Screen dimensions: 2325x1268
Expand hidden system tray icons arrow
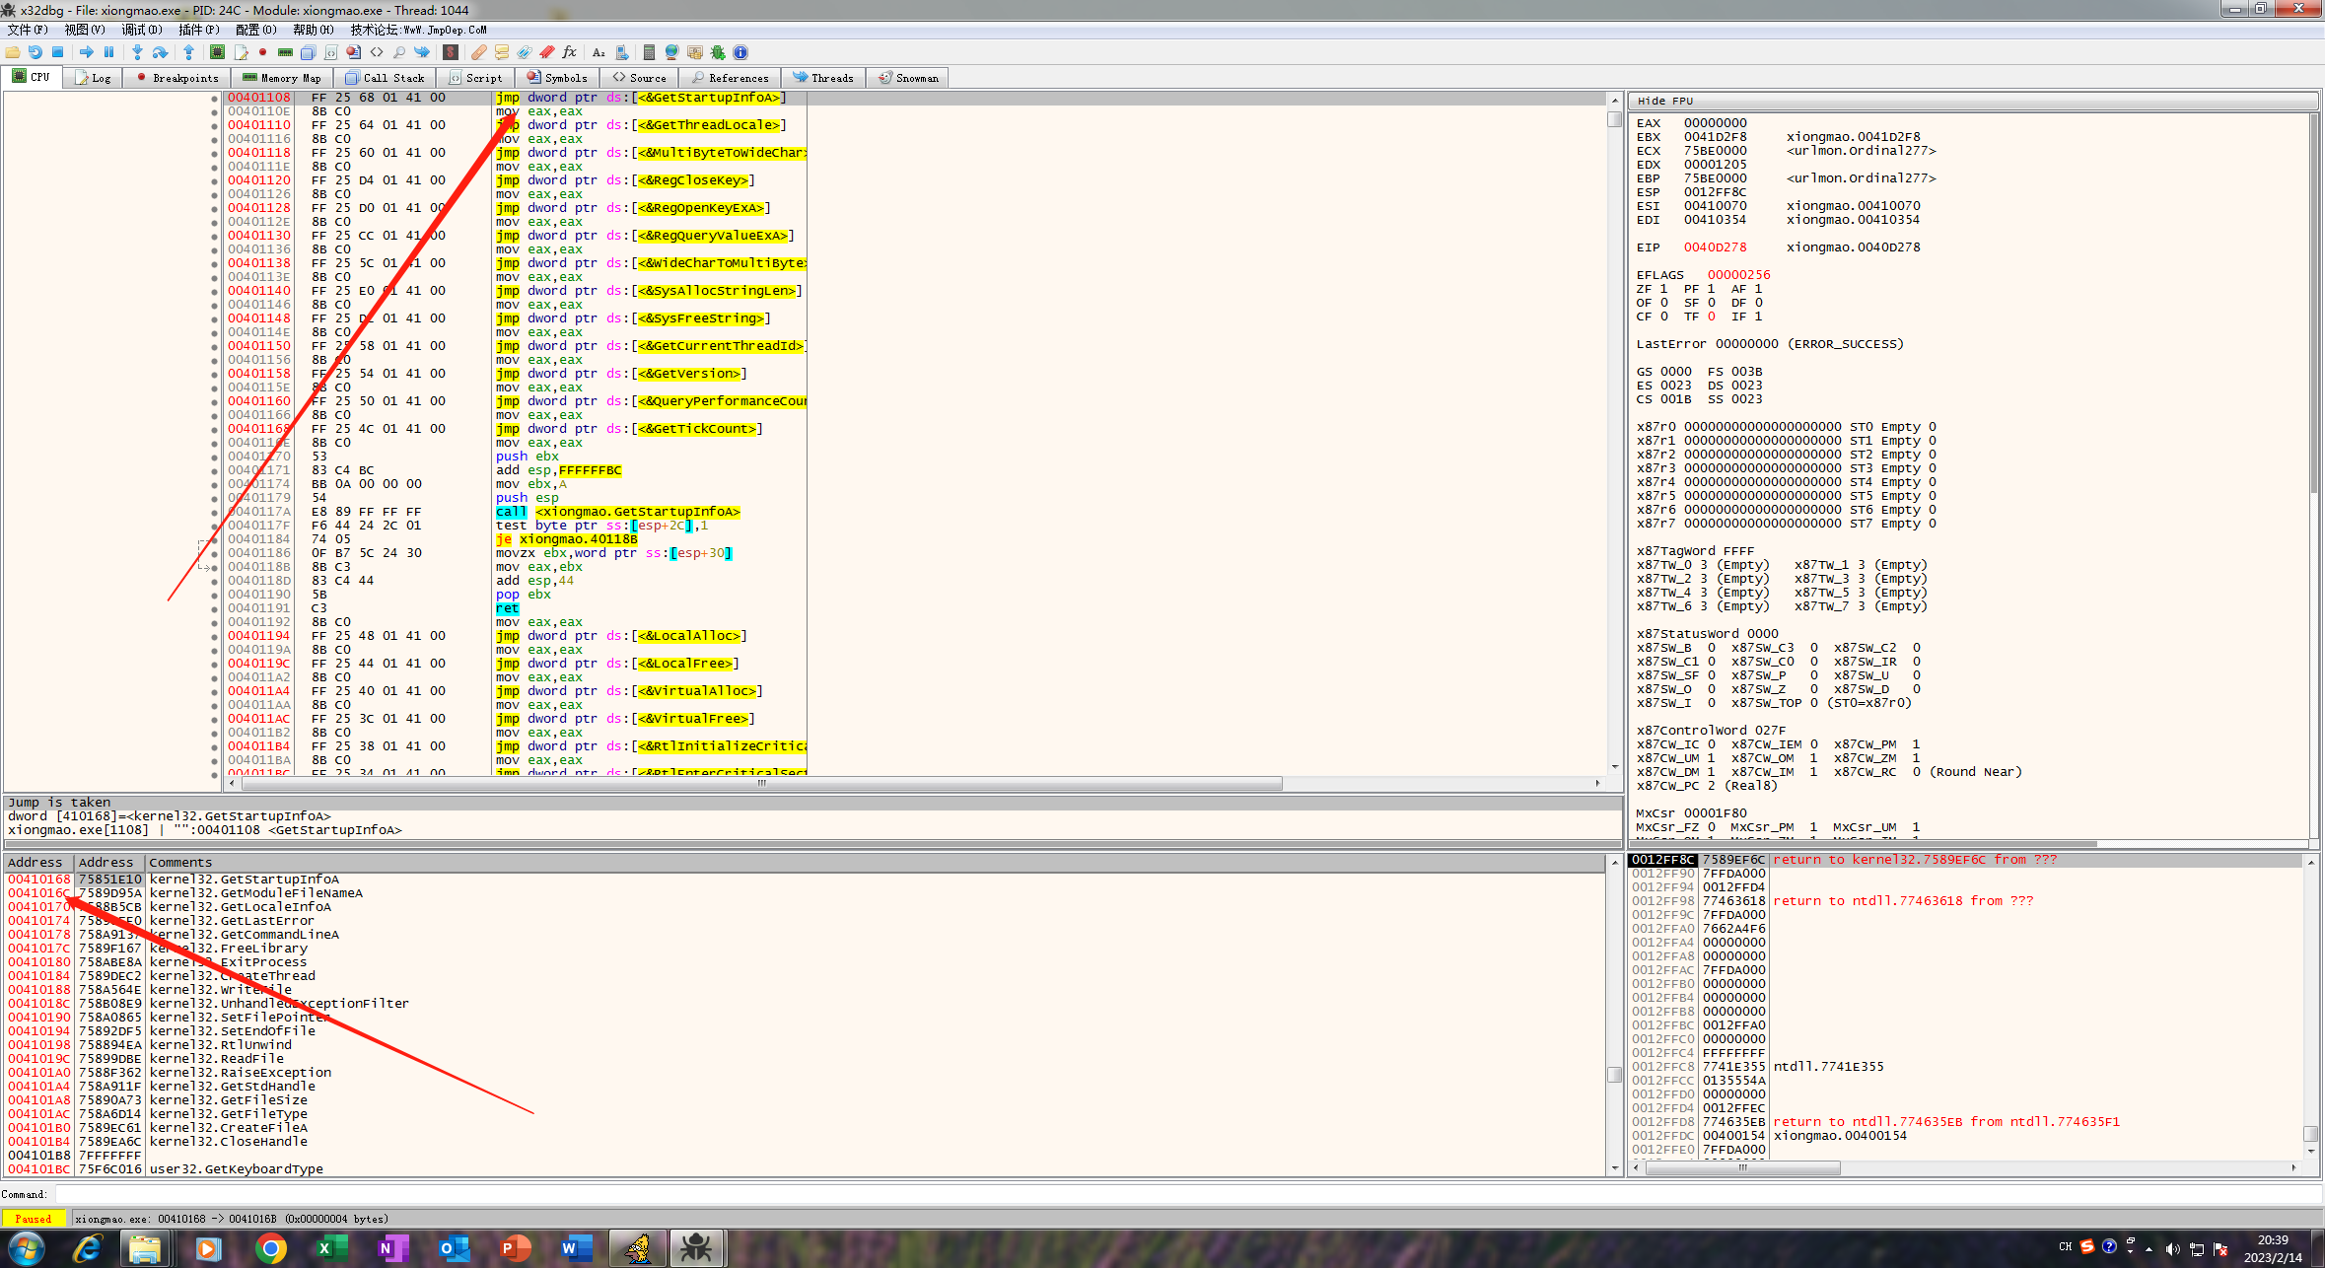point(2149,1248)
